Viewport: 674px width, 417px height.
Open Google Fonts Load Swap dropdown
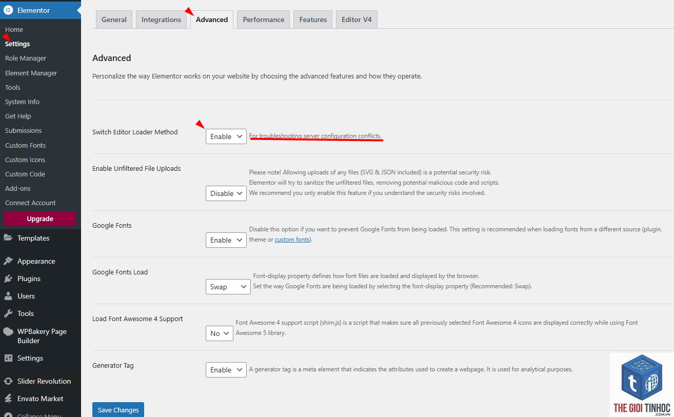(x=228, y=287)
